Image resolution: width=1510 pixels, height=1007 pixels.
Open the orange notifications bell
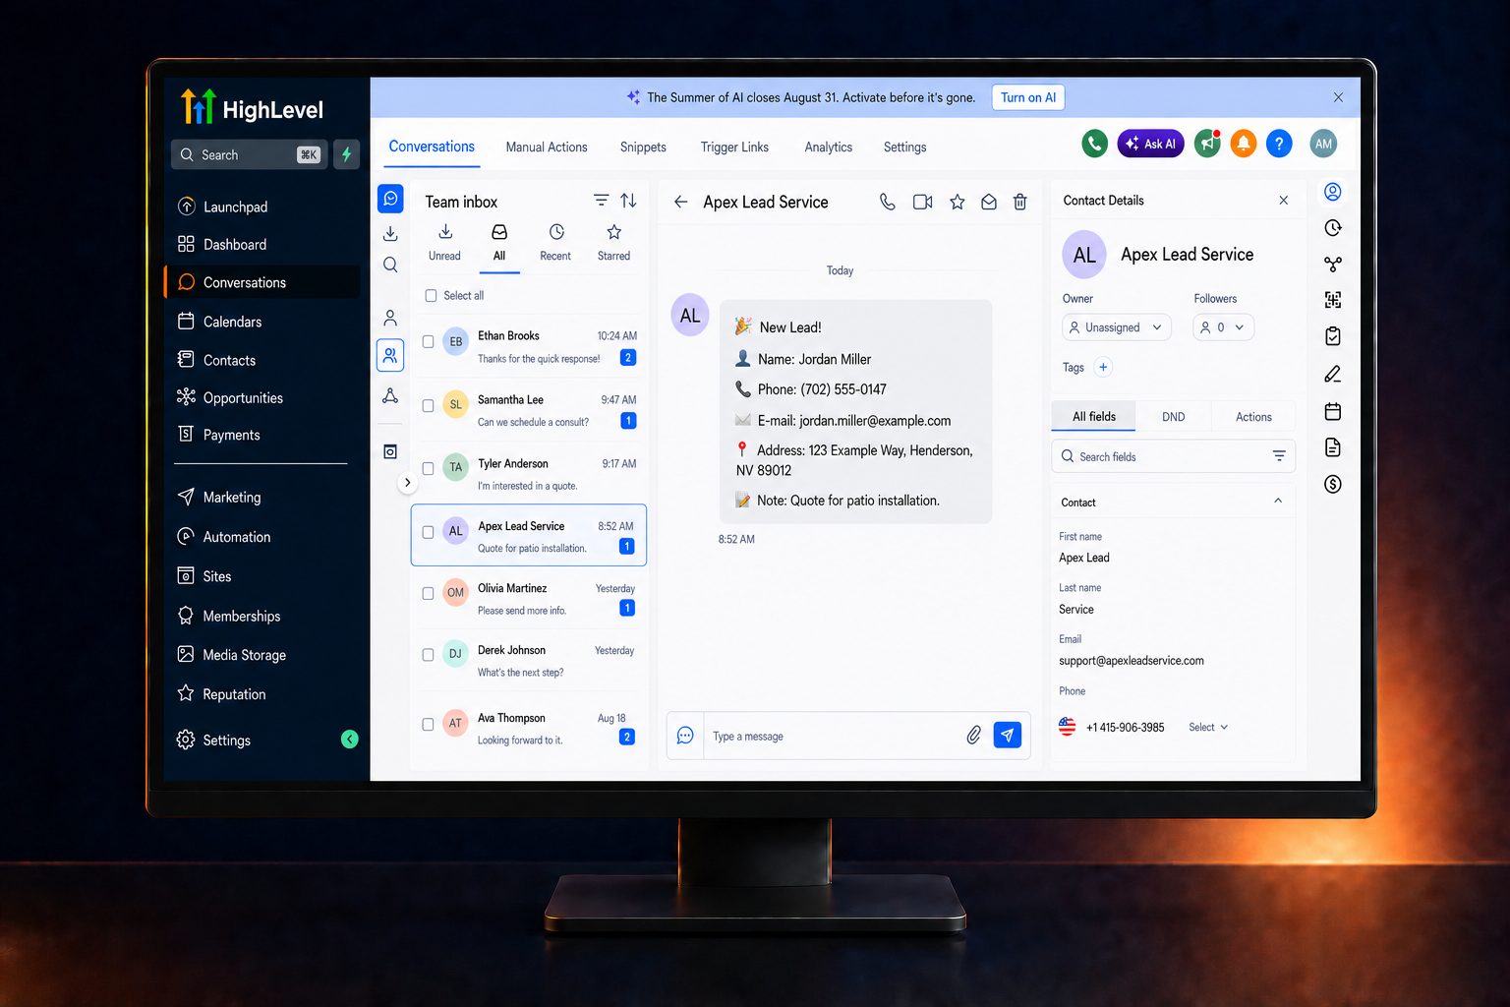1244,144
